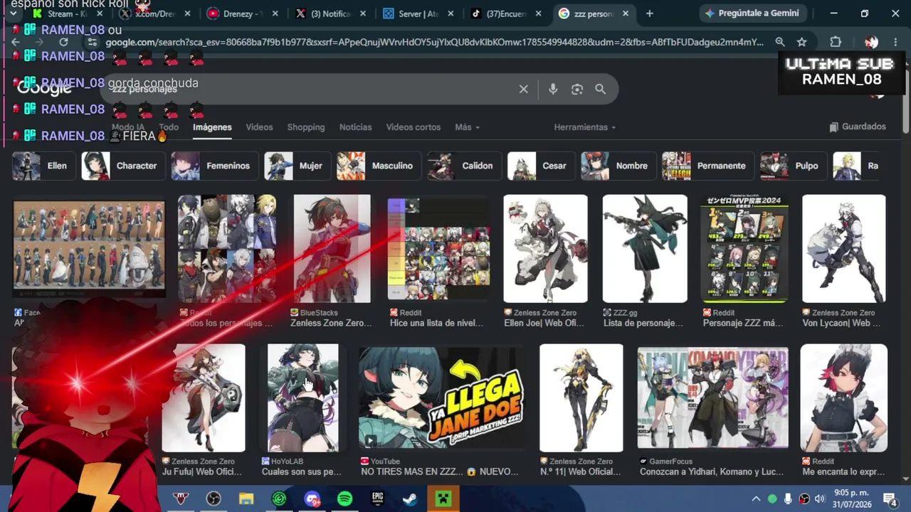
Task: Filter images by the Mujer chip
Action: [297, 166]
